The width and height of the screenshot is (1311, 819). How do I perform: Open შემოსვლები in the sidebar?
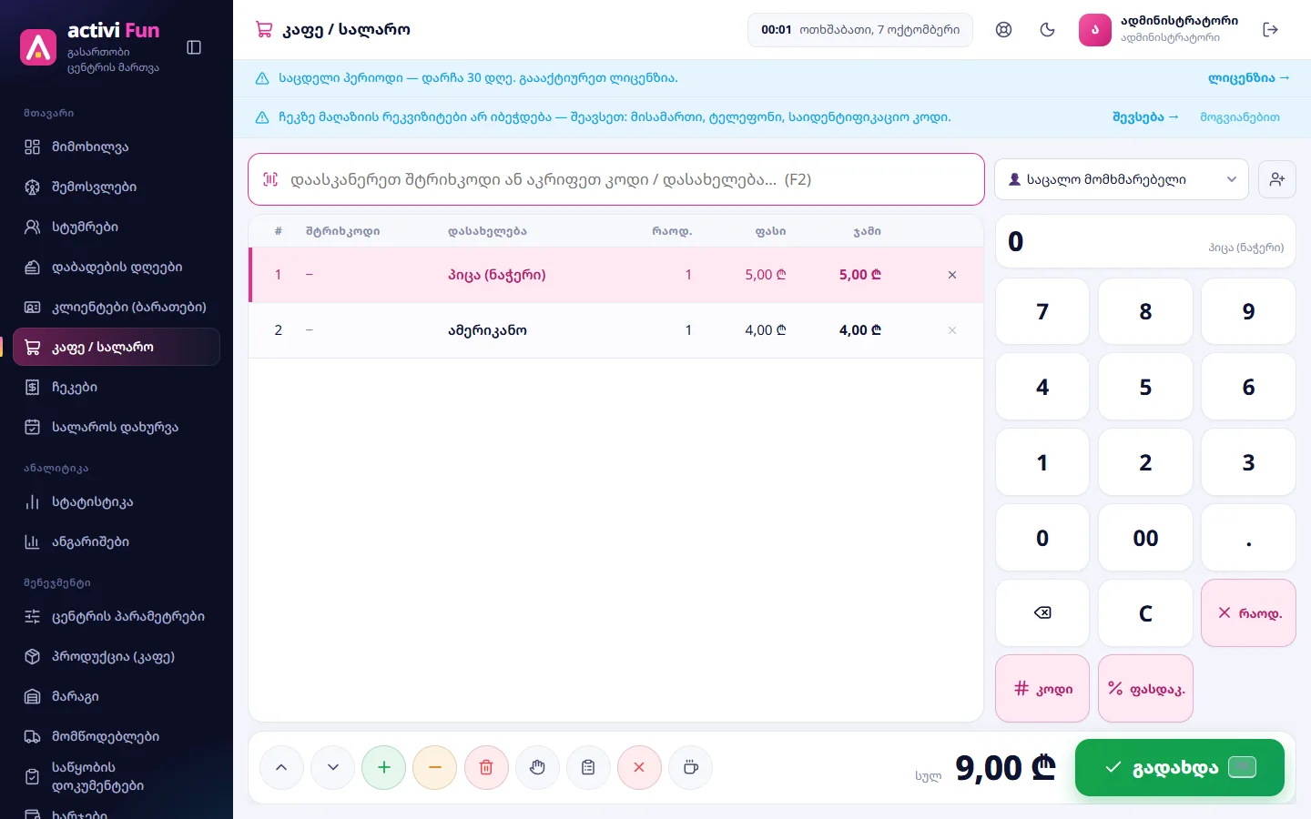117,187
